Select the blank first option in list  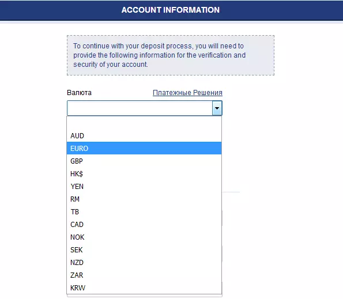[144, 123]
